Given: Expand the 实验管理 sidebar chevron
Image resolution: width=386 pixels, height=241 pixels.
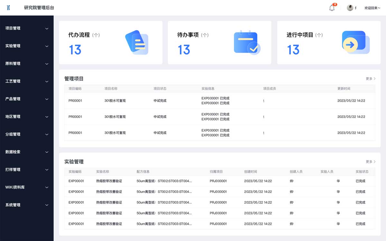Looking at the screenshot, I should coord(47,46).
